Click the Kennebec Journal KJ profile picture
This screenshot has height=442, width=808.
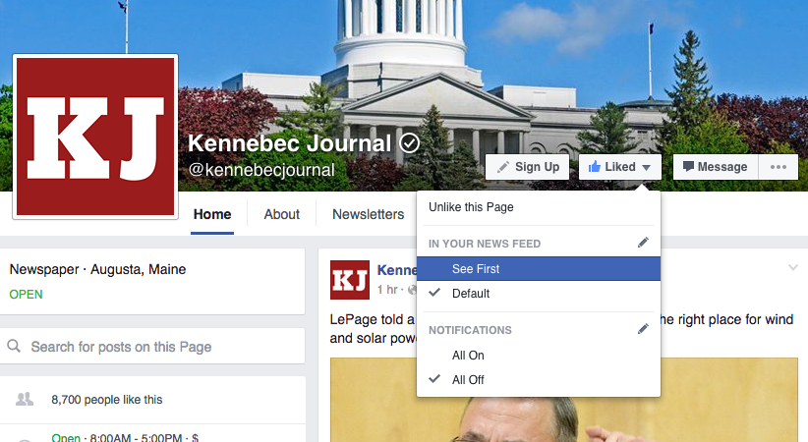(94, 136)
